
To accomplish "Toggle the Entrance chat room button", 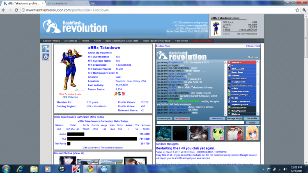I will pos(164,118).
